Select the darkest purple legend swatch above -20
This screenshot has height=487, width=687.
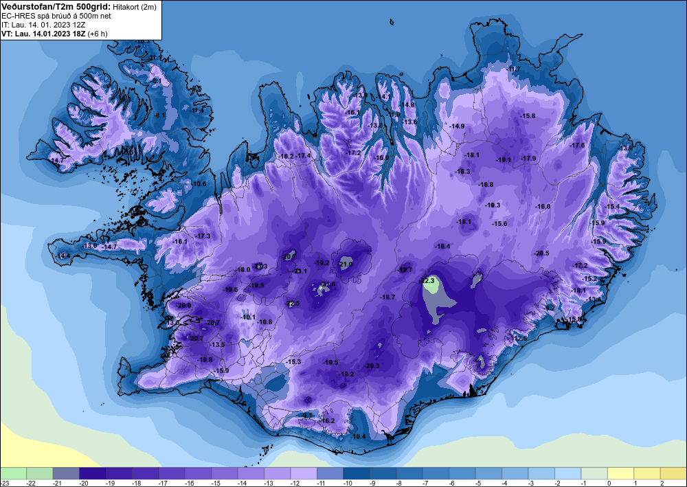coord(93,473)
